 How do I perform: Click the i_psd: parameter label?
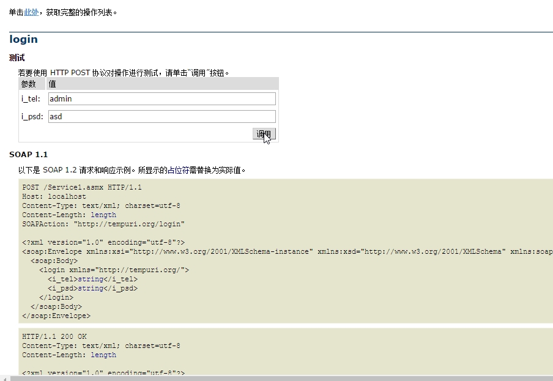click(32, 117)
